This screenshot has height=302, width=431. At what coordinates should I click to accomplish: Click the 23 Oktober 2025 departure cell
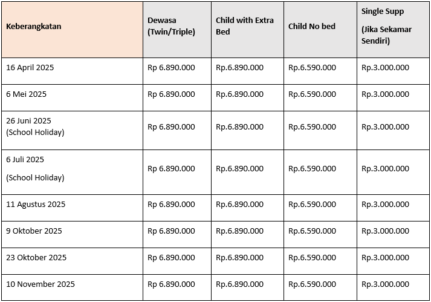click(x=72, y=261)
